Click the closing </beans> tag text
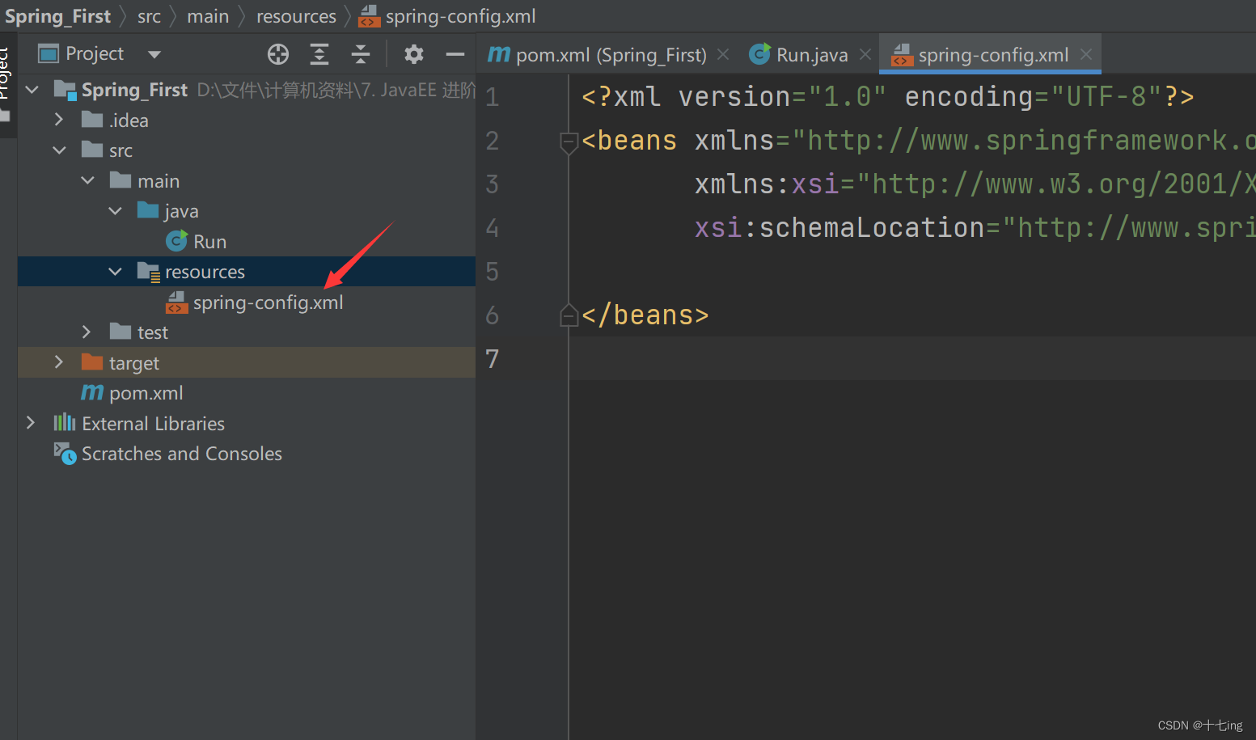1256x740 pixels. tap(645, 315)
